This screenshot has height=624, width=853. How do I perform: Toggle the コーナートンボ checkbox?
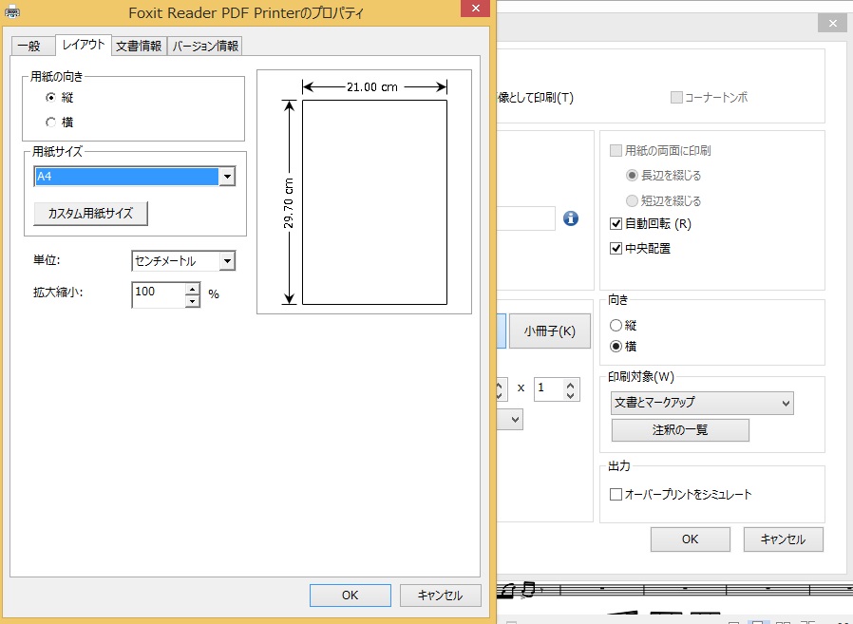click(676, 98)
